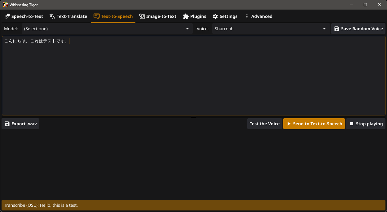Click the Whispering Tiger app icon
Screen dimensions: 387x212
click(5, 5)
